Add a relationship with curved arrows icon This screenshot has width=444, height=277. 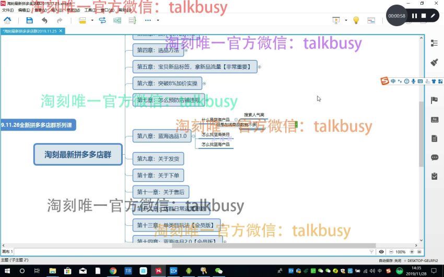(102, 20)
